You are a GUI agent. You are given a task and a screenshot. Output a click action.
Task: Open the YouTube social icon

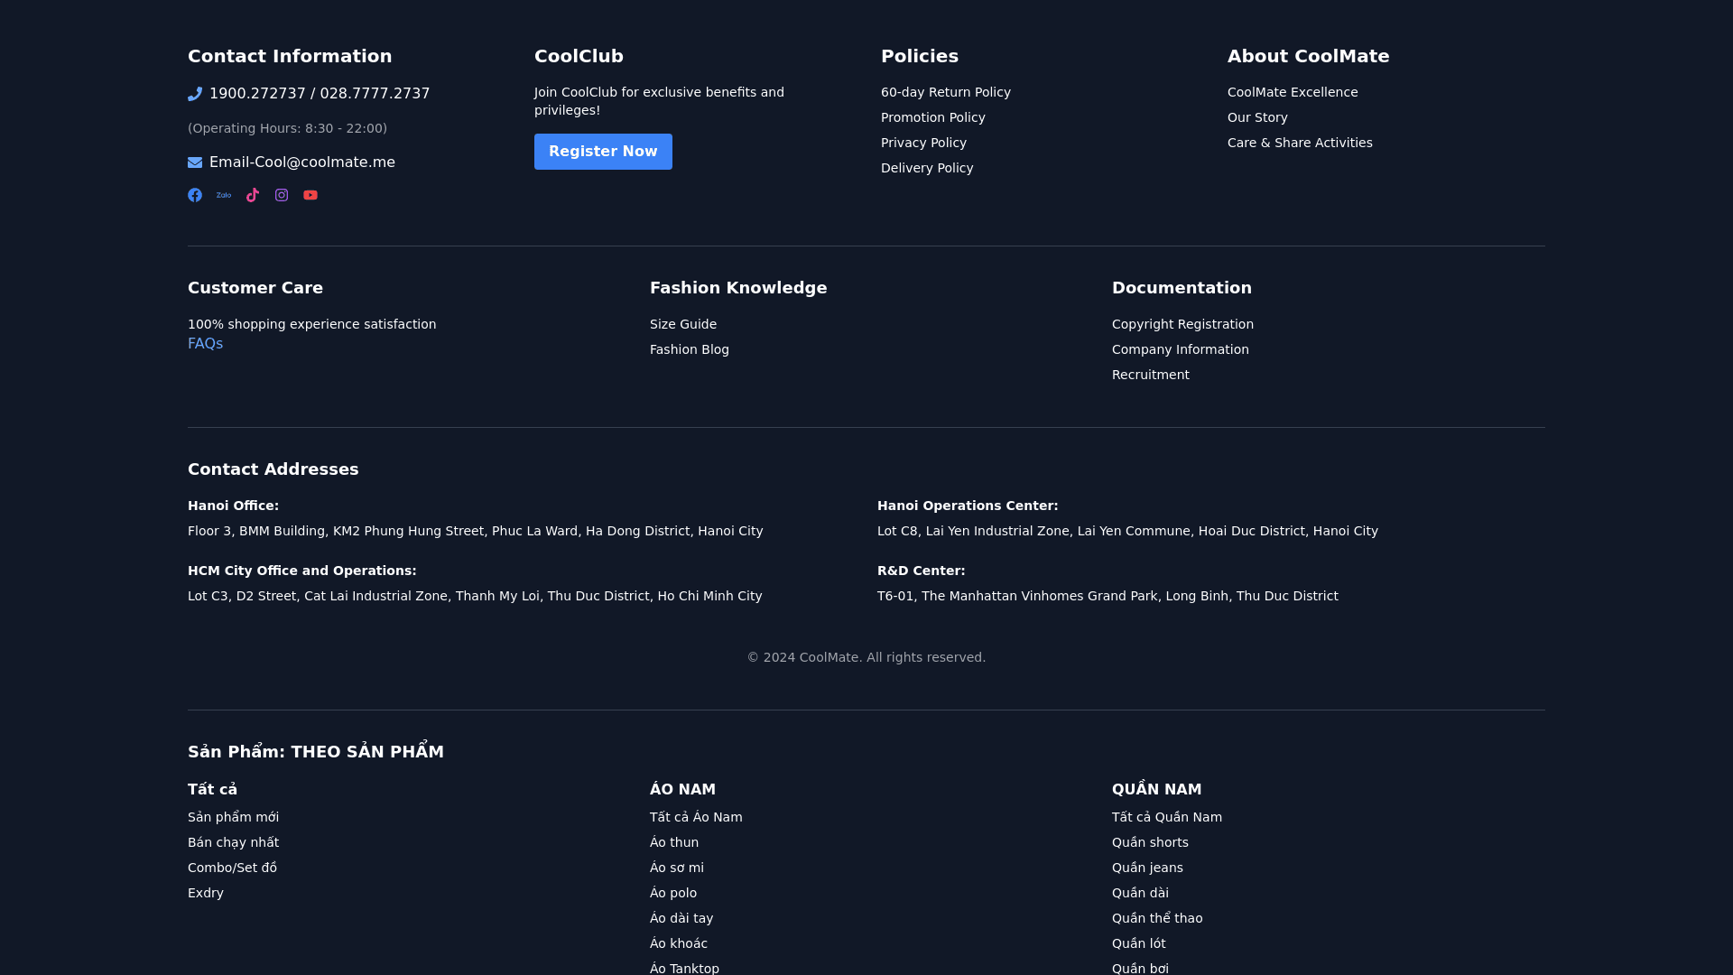click(310, 195)
